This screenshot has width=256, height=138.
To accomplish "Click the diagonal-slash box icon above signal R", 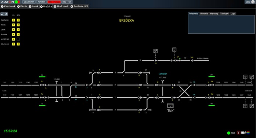I will (155, 51).
